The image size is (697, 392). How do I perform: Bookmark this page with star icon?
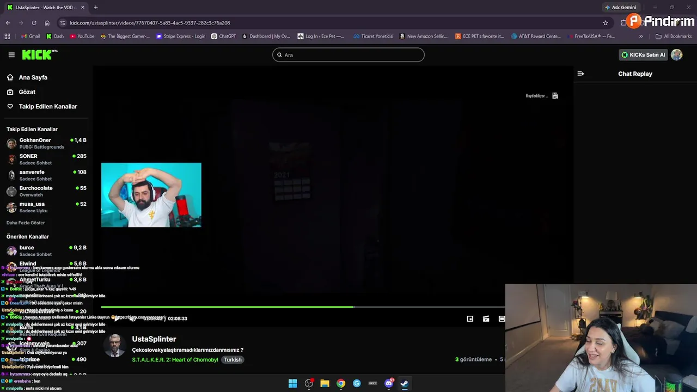pos(605,23)
